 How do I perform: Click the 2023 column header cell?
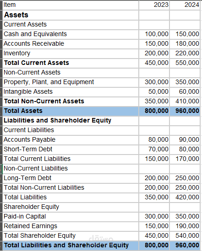tap(154, 5)
